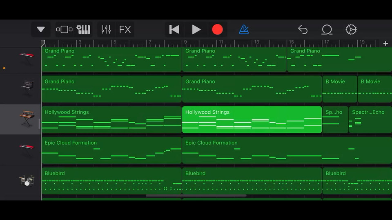Select the second Epic Cloud Formation region

tap(287, 150)
